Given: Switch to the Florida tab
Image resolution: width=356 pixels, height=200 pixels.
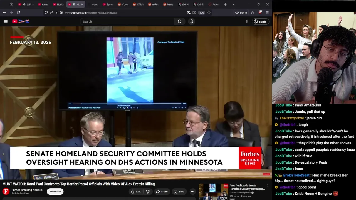Looking at the screenshot, I should pos(58,4).
